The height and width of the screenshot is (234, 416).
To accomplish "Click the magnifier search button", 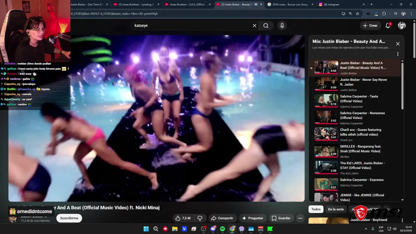I will pyautogui.click(x=266, y=26).
